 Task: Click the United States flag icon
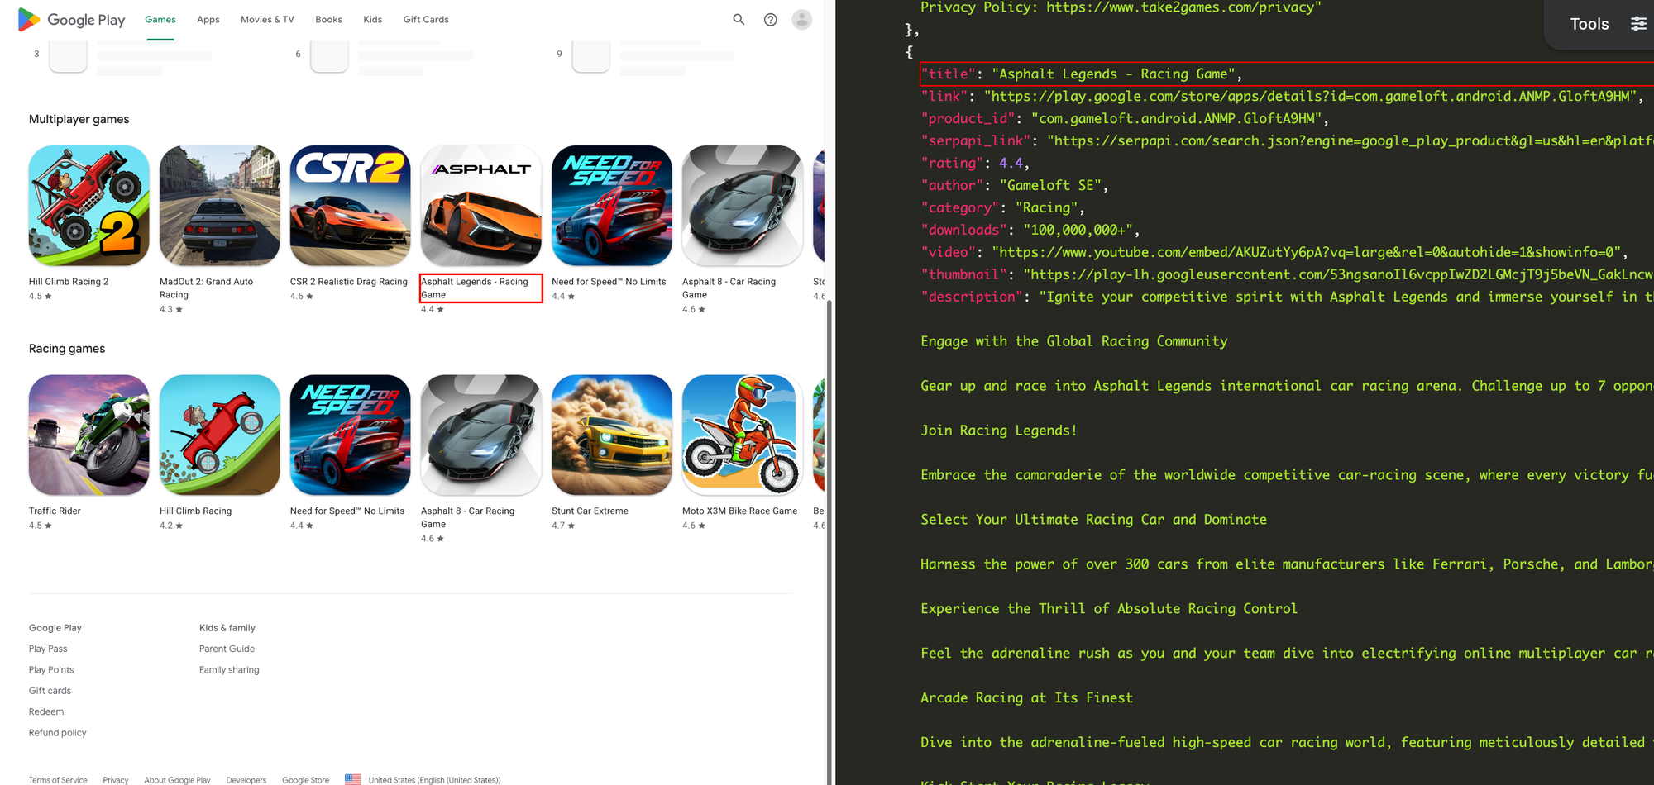point(352,779)
